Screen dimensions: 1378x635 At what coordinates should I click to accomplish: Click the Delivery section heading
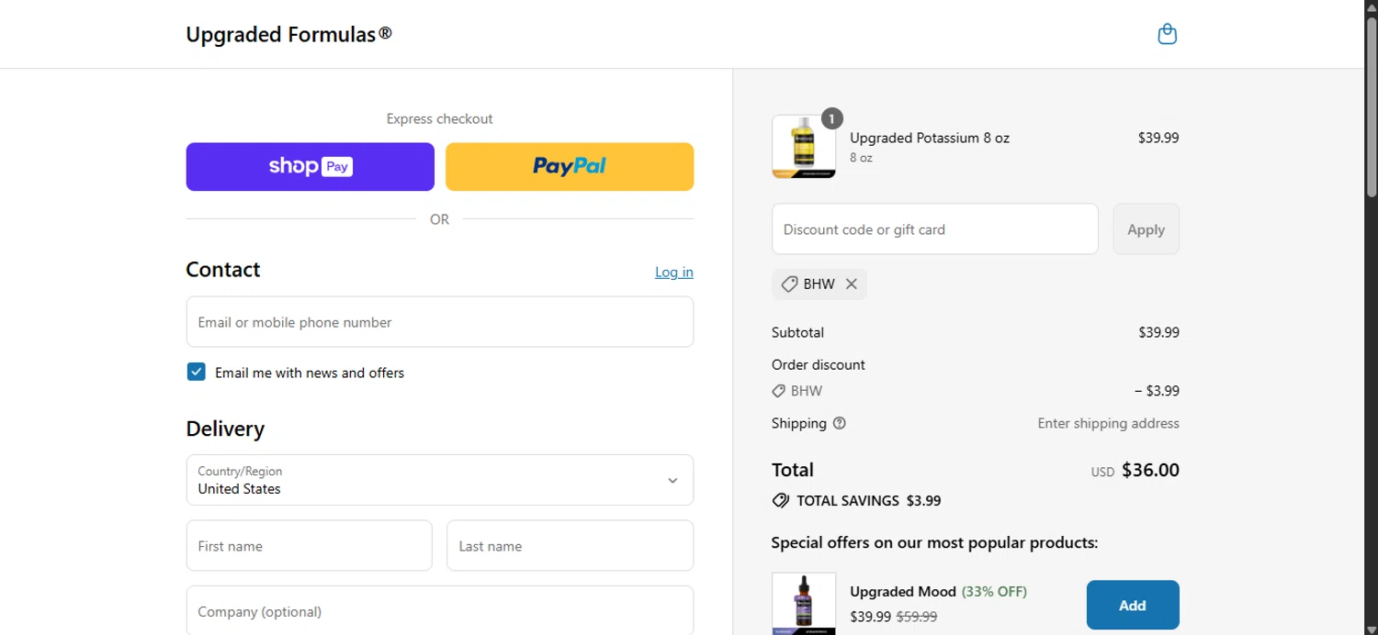(x=225, y=429)
